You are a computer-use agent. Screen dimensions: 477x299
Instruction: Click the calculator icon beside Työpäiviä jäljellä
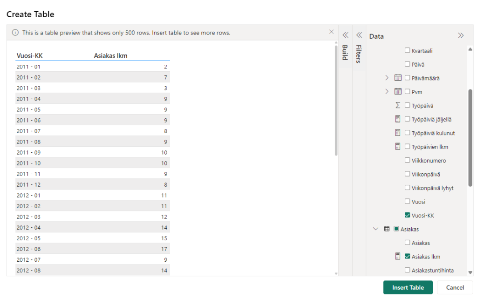coord(398,119)
